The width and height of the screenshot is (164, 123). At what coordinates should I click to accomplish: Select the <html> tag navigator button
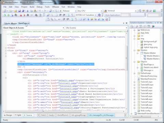pyautogui.click(x=43, y=115)
